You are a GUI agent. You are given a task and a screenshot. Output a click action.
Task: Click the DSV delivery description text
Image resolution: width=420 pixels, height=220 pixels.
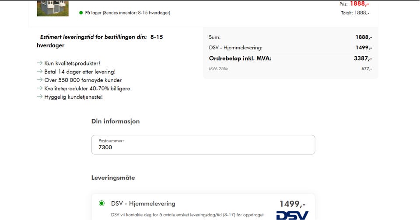pos(187,215)
